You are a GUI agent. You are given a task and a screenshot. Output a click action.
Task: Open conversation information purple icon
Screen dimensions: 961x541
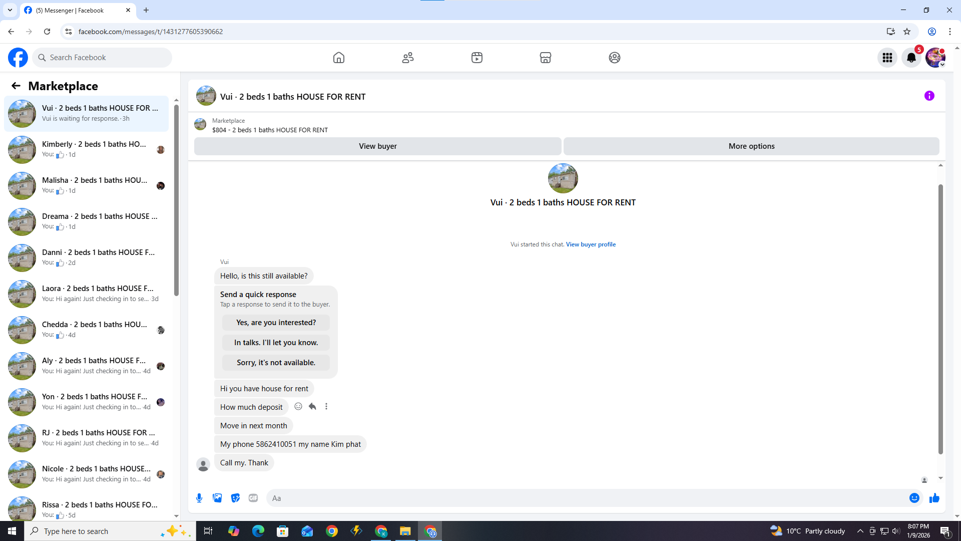point(929,96)
